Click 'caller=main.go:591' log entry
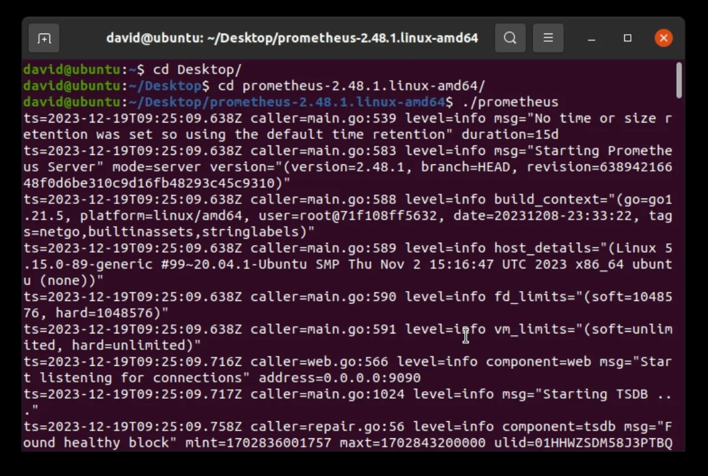708x476 pixels. coord(323,329)
